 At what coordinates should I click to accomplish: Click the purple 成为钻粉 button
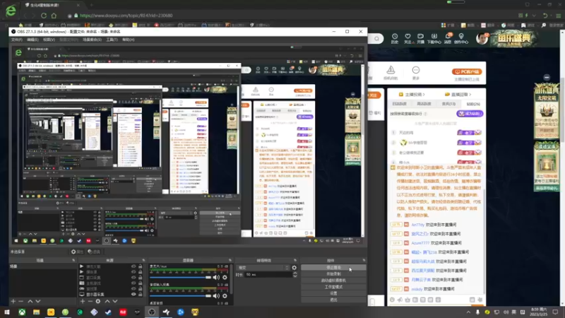(470, 114)
